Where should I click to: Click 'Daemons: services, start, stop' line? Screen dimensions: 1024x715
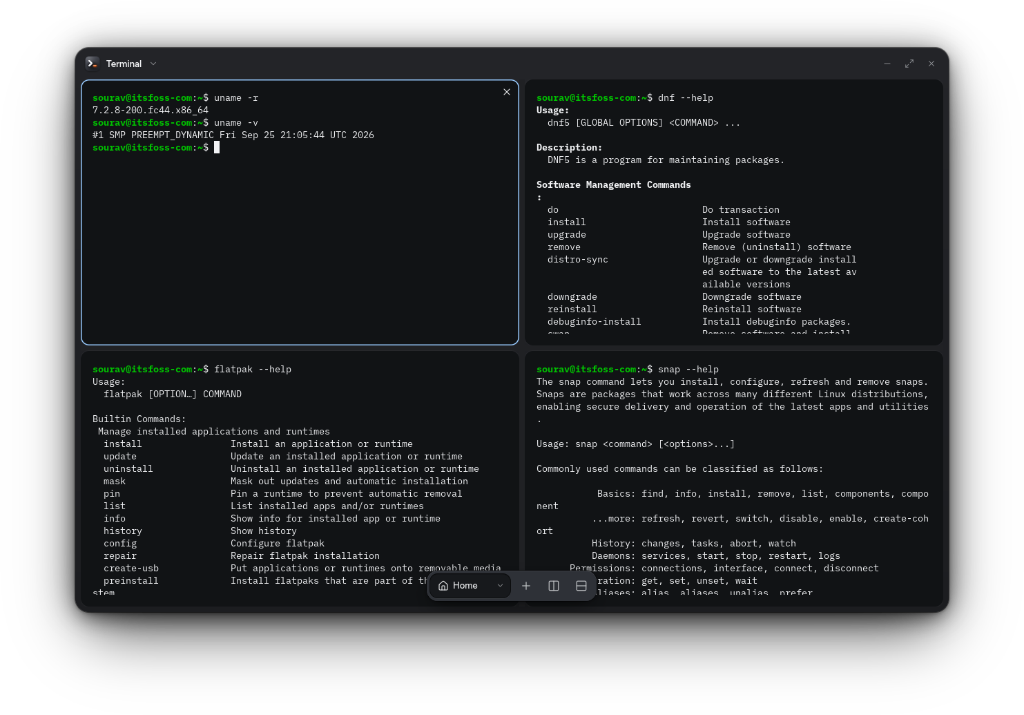coord(716,556)
